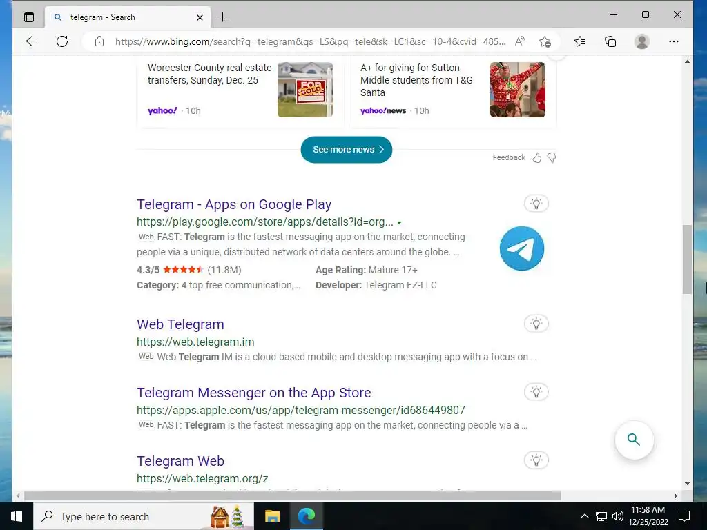Click the page scroll down arrow
Screen dimensions: 707x530
click(687, 484)
